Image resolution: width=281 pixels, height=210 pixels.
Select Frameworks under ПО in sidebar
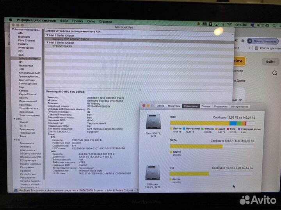point(27,143)
